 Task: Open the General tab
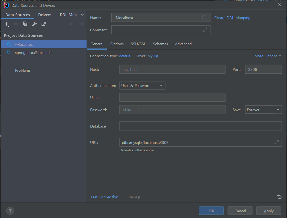(x=97, y=44)
